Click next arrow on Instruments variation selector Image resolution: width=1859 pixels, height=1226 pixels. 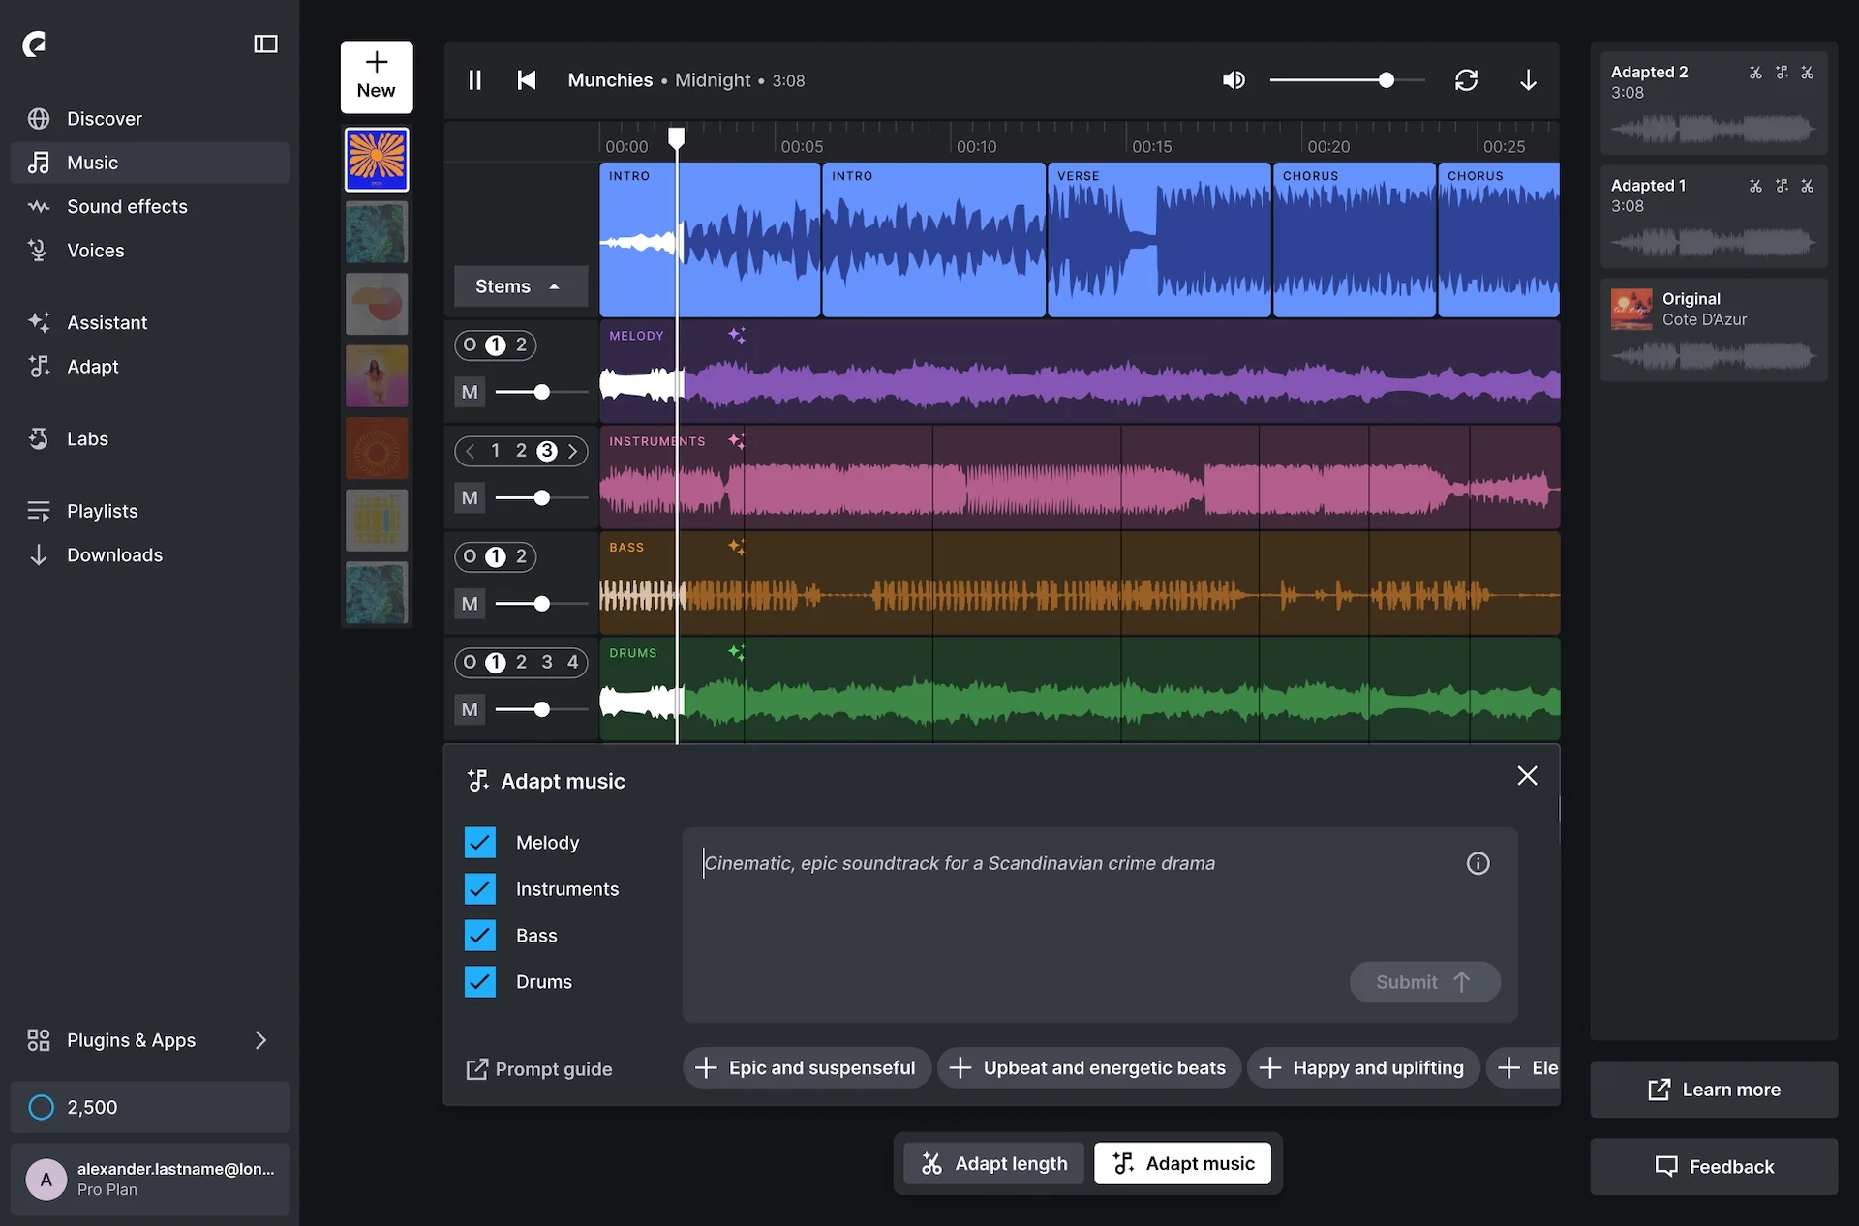pyautogui.click(x=573, y=451)
